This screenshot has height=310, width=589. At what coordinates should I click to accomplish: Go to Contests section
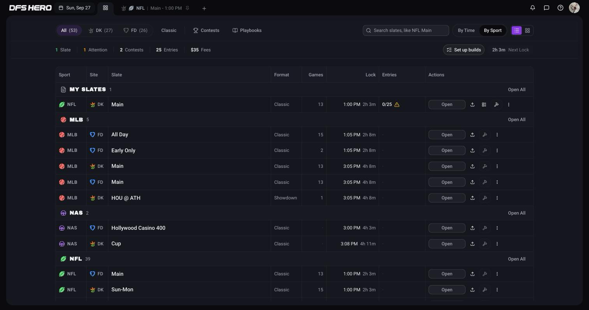(x=206, y=30)
